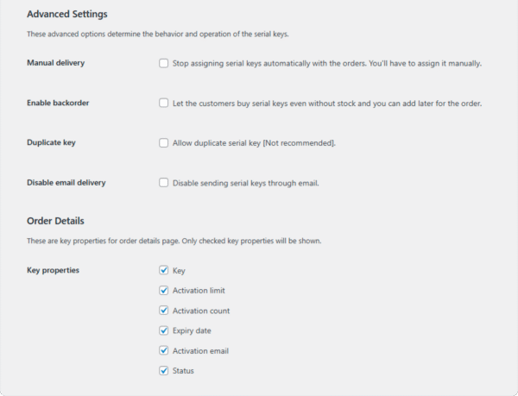Tick the Enable backorder checkbox
This screenshot has width=518, height=396.
pyautogui.click(x=164, y=103)
